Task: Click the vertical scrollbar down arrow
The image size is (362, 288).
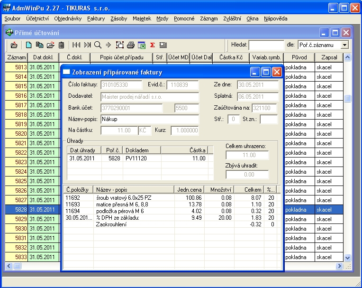Action: (347, 258)
